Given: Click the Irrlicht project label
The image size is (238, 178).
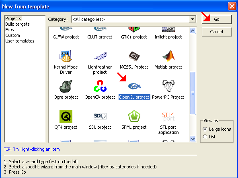Looking at the screenshot, I should tap(168, 37).
